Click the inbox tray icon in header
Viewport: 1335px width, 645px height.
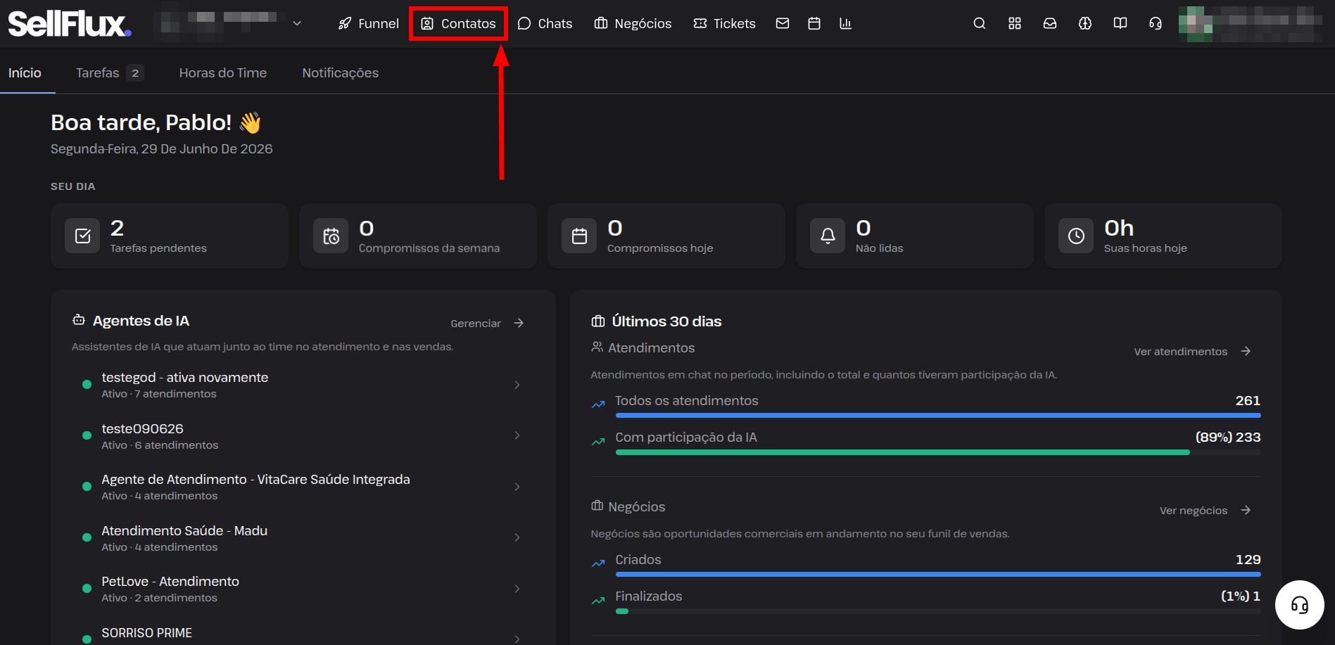pyautogui.click(x=1049, y=23)
